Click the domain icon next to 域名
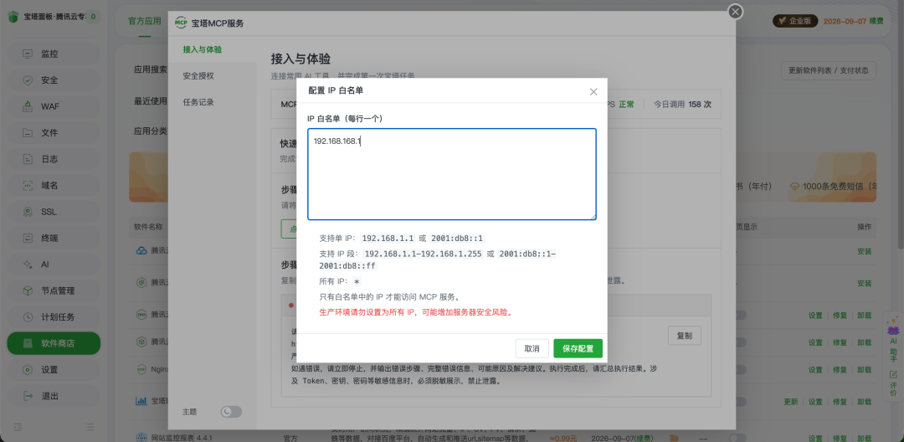The image size is (904, 442). [28, 186]
